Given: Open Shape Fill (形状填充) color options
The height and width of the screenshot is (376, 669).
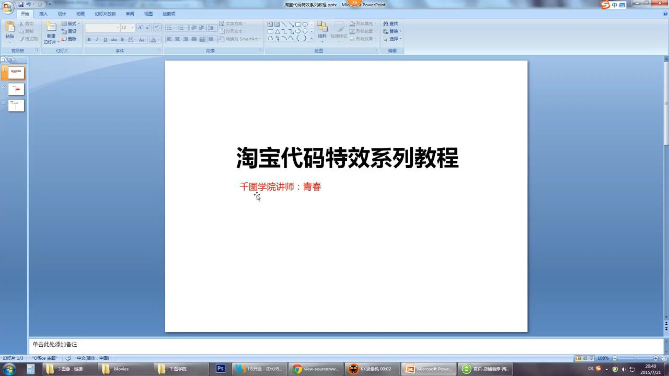Looking at the screenshot, I should click(364, 23).
